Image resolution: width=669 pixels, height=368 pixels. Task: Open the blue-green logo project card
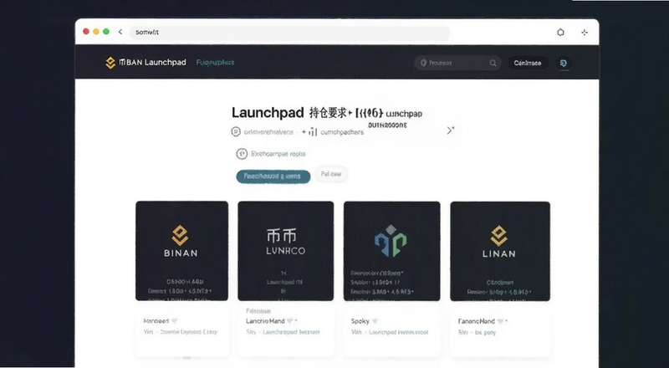tap(391, 251)
